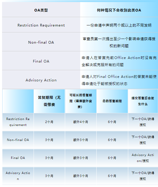Viewport: 158px width, 187px height.
Task: Click '一份申请中声明两个或以上的不同发明' description
Action: [x=119, y=25]
